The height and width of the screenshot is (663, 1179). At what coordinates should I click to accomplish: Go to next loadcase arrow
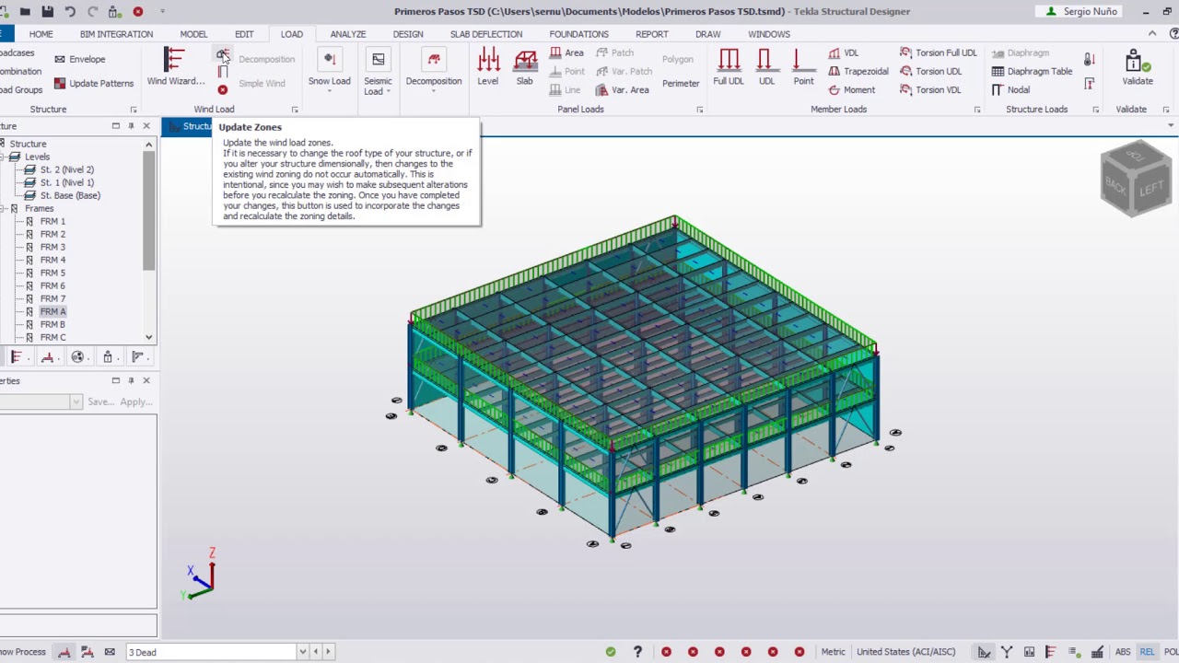click(328, 652)
